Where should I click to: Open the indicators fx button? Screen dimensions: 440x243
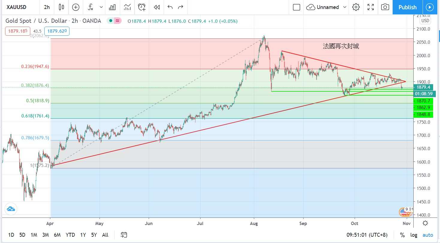[90, 7]
